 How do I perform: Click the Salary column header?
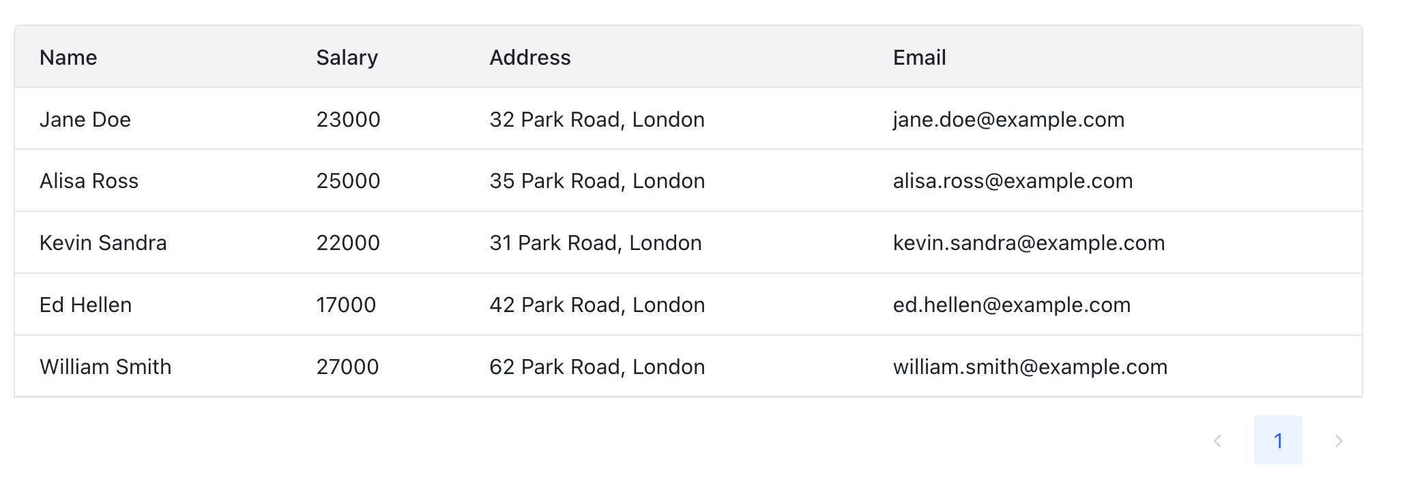[347, 57]
